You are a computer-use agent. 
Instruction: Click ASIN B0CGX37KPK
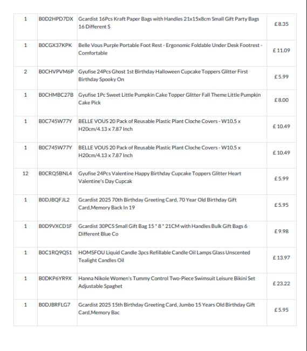pyautogui.click(x=55, y=45)
